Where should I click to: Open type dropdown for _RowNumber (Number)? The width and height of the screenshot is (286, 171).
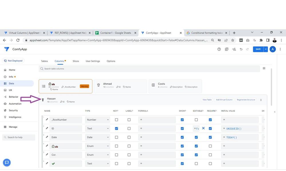click(x=97, y=120)
